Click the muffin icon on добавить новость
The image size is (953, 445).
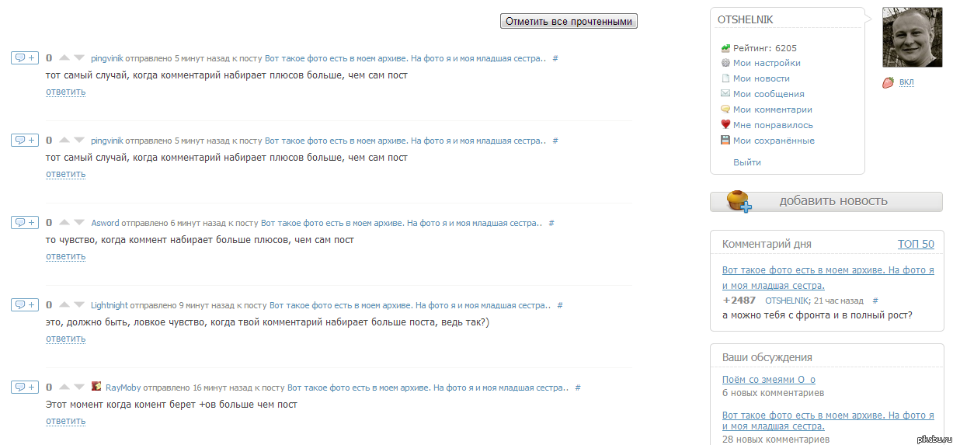(x=739, y=200)
